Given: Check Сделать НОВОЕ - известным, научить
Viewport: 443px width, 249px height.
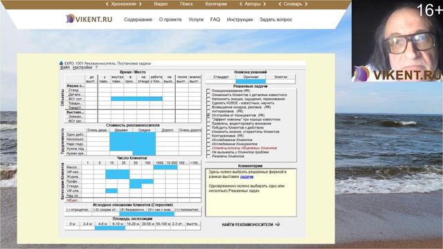Looking at the screenshot, I should tap(208, 103).
